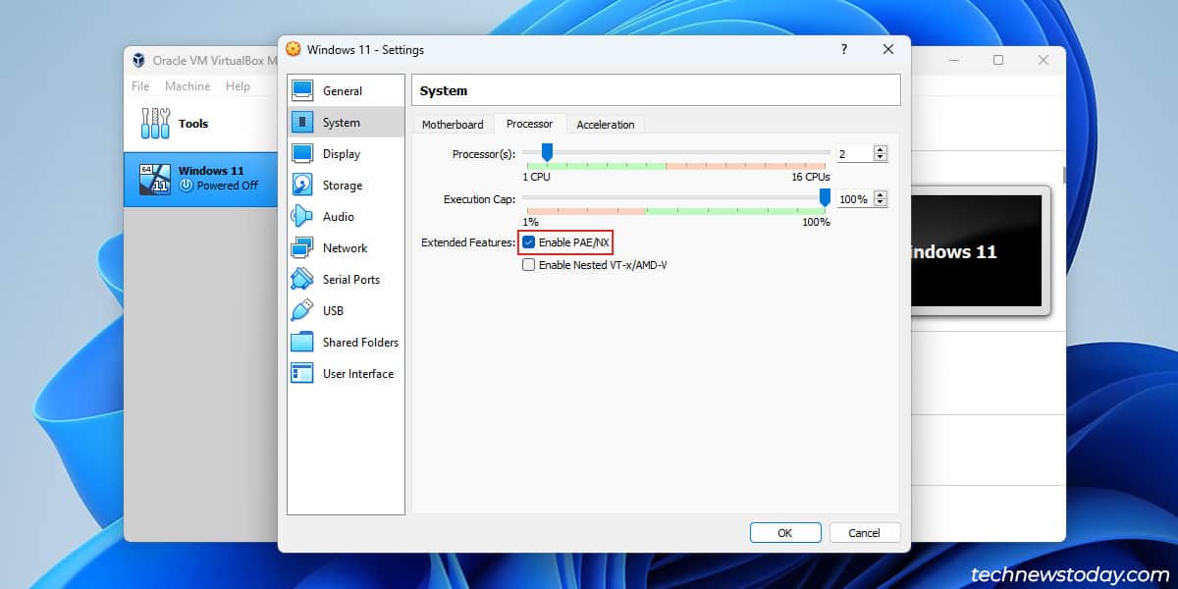The height and width of the screenshot is (589, 1178).
Task: Click the Processor(s) slider handle
Action: point(547,152)
